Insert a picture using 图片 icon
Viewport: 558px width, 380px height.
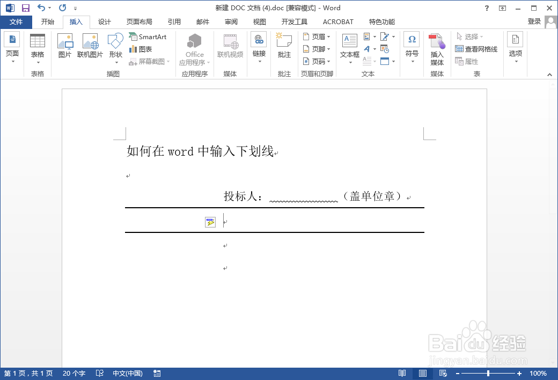[x=65, y=48]
